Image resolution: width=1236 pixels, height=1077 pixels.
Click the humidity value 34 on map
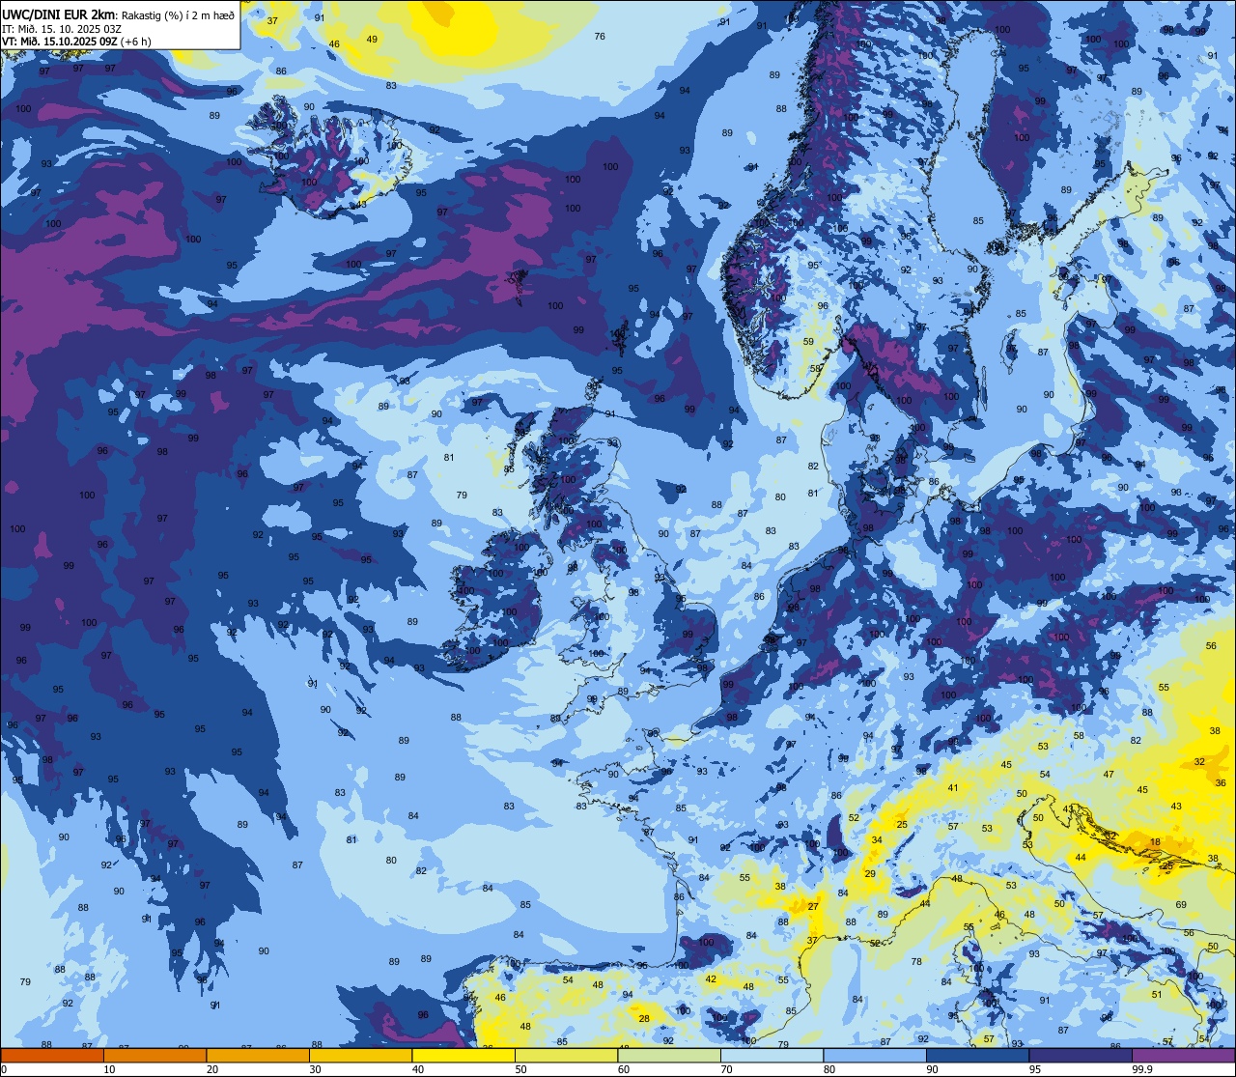coord(877,839)
